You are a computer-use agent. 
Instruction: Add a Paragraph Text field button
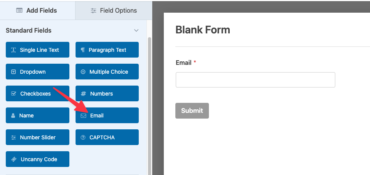tap(107, 50)
